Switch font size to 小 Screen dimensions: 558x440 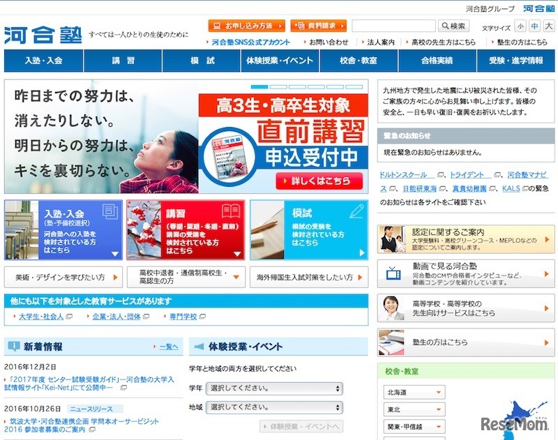pyautogui.click(x=520, y=24)
